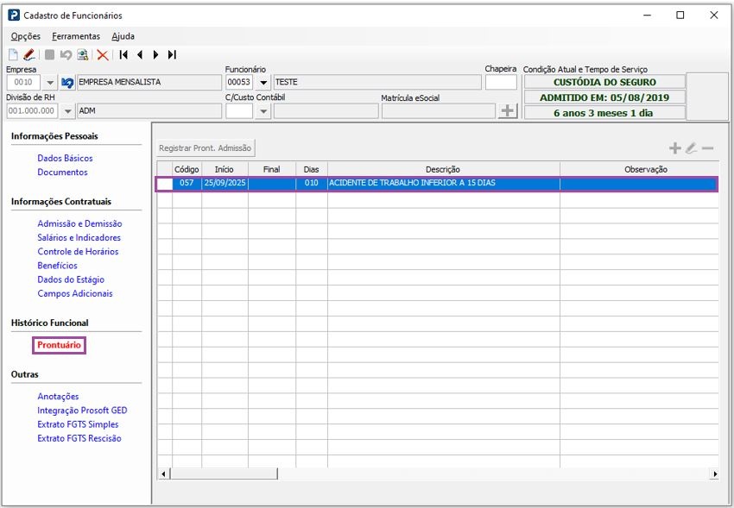Go to the next employee record
The height and width of the screenshot is (508, 734).
(155, 54)
